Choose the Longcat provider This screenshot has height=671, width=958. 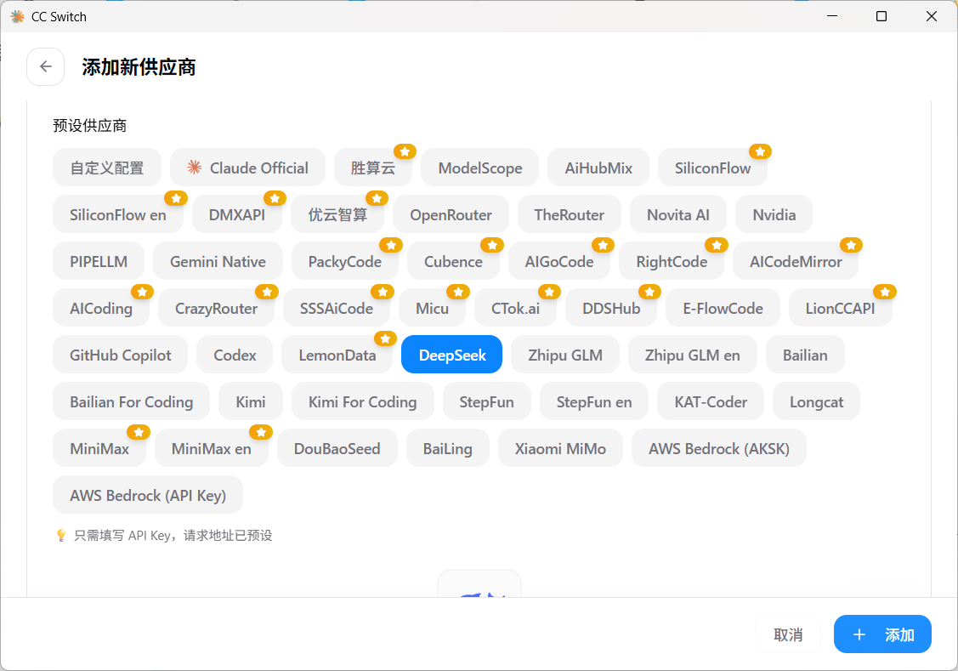pyautogui.click(x=816, y=401)
